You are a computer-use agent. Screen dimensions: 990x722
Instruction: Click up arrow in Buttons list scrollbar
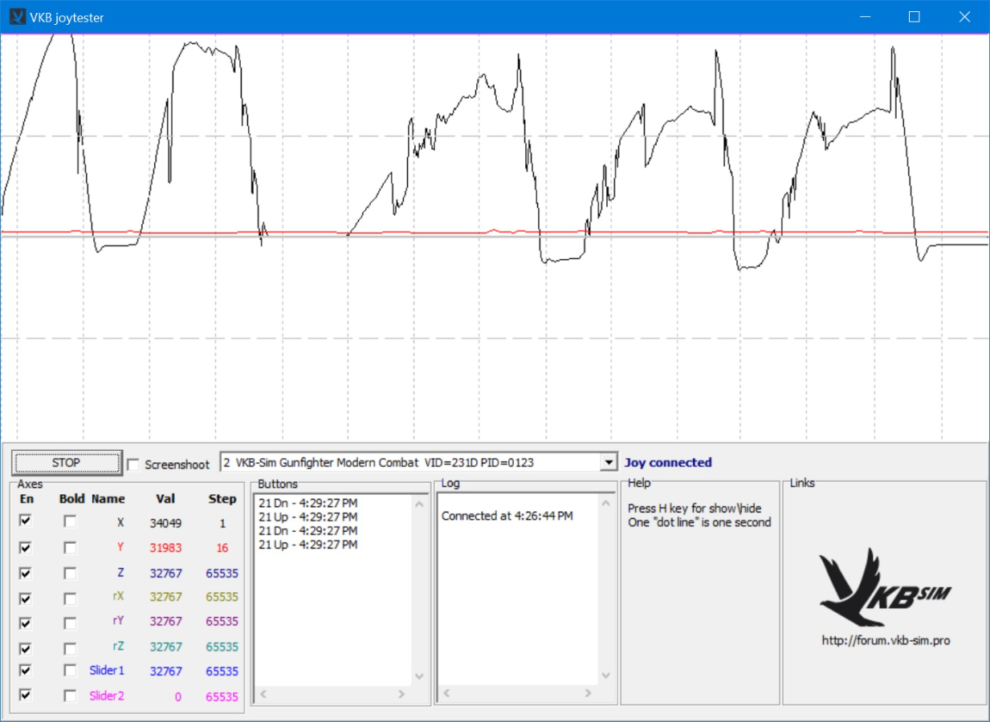(418, 505)
